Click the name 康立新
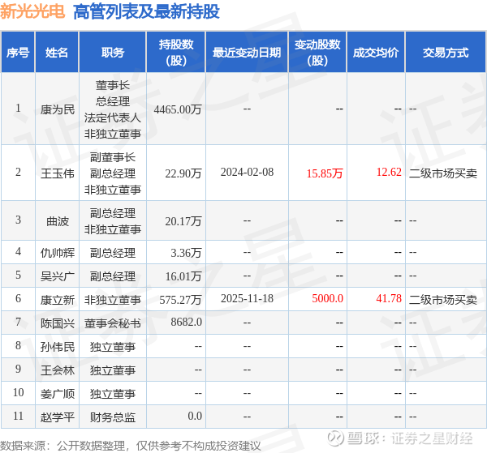 coord(58,300)
